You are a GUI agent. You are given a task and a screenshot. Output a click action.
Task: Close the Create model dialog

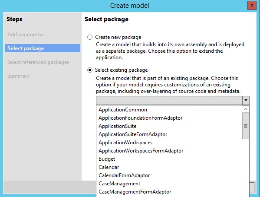tap(252, 6)
